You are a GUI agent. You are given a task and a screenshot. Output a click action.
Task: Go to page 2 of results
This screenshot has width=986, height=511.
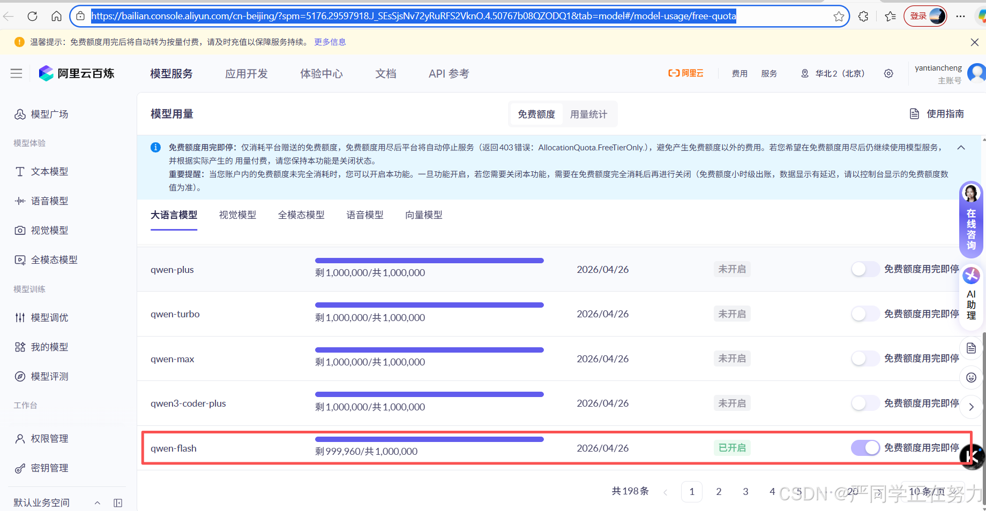(x=719, y=492)
